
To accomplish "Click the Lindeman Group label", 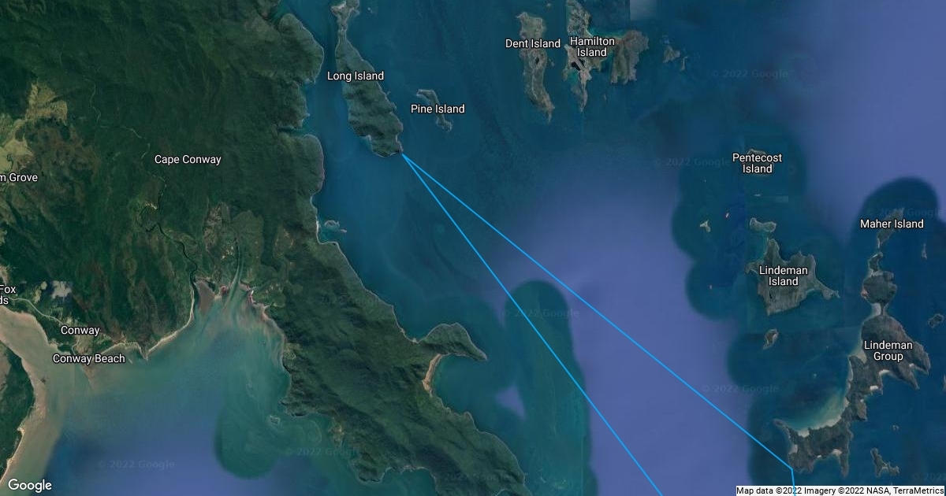I will click(888, 351).
